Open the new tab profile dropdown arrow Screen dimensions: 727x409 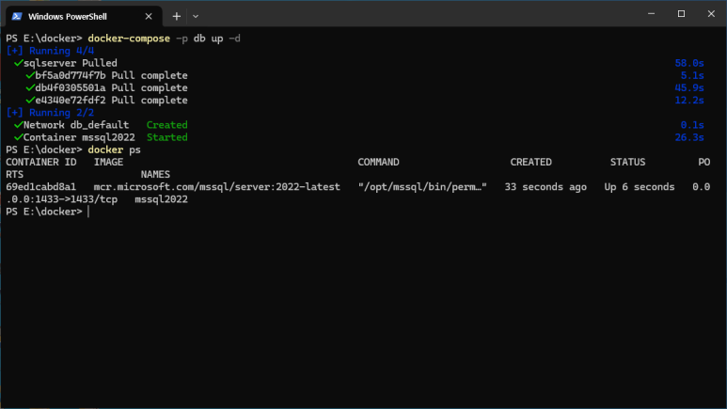click(x=196, y=16)
